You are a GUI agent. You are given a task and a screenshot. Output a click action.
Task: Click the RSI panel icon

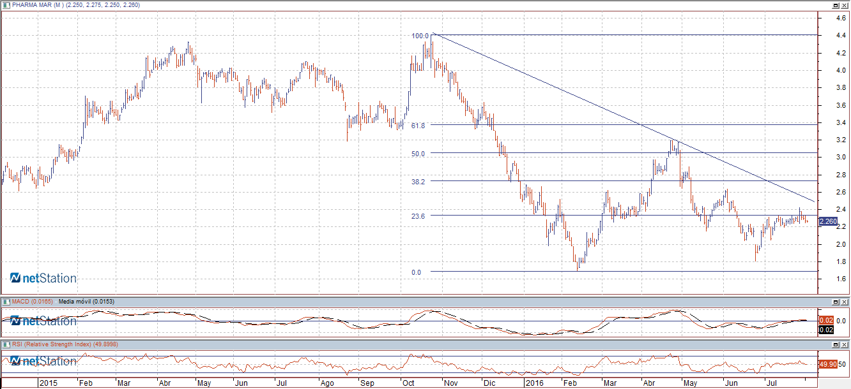pyautogui.click(x=5, y=344)
